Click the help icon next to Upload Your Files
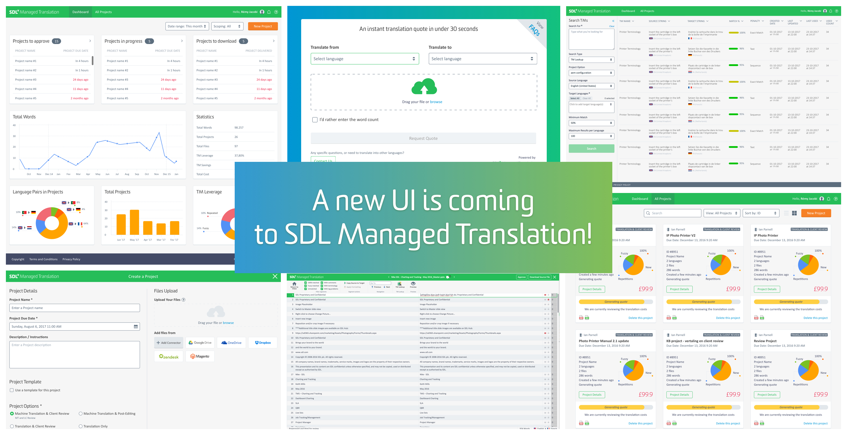 (x=184, y=300)
